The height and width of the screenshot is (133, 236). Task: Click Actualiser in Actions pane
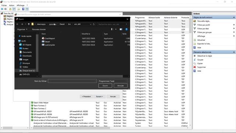click(x=201, y=40)
